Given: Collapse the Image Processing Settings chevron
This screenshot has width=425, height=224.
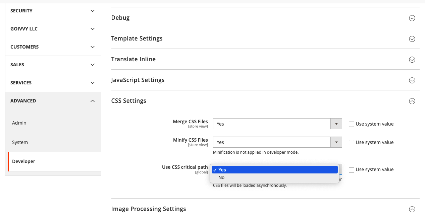Looking at the screenshot, I should pos(412,209).
